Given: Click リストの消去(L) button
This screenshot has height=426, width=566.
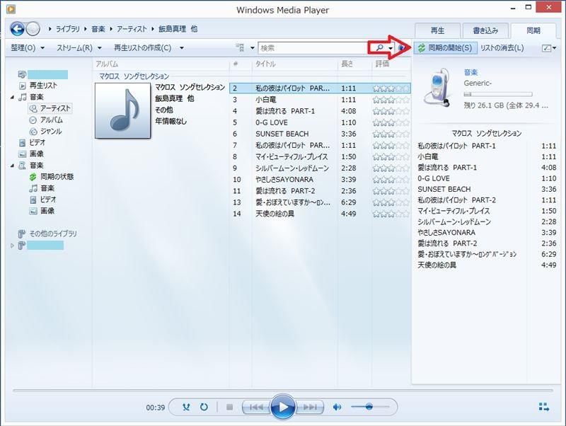Looking at the screenshot, I should [502, 47].
